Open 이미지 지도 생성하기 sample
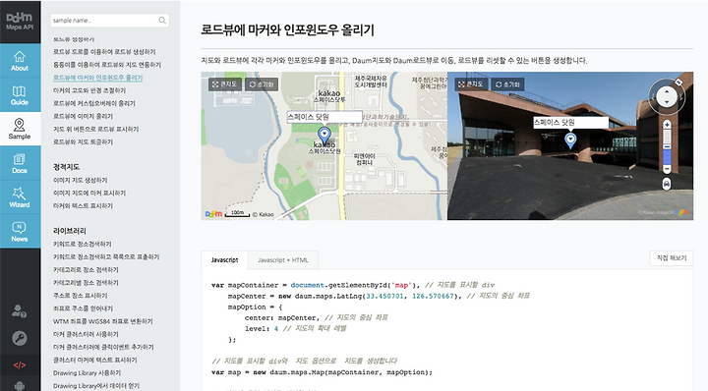708x391 pixels. pyautogui.click(x=81, y=181)
